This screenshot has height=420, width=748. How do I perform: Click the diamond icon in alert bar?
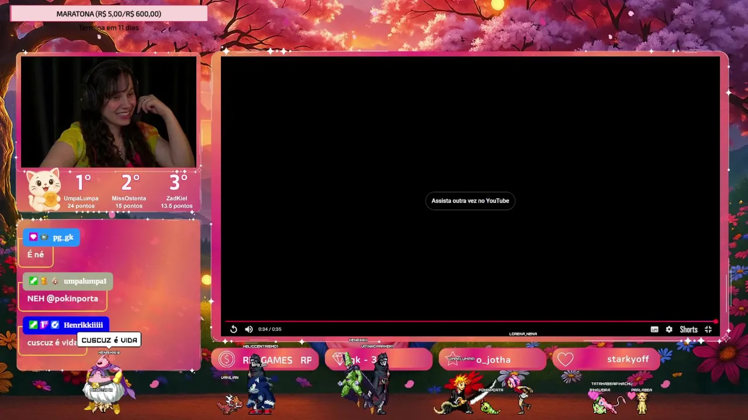pos(339,359)
